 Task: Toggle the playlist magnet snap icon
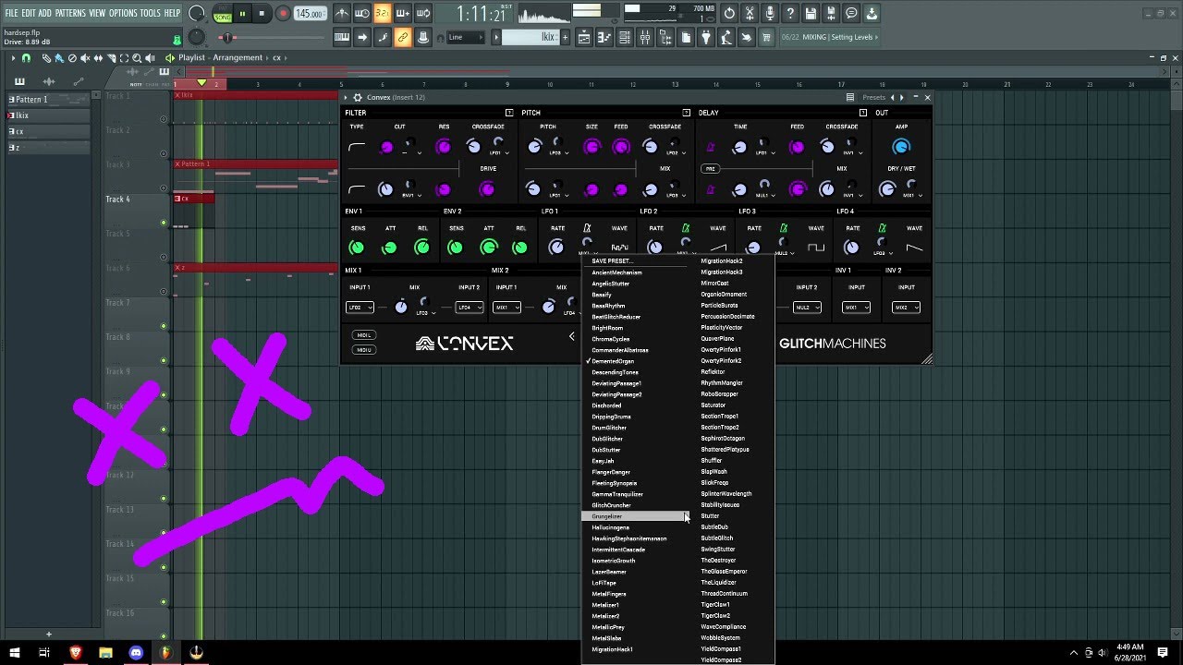pos(26,58)
